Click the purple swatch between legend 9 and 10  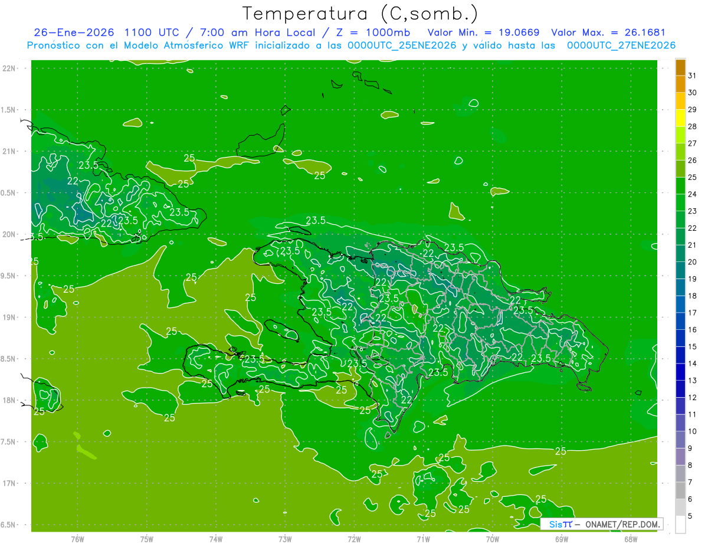click(x=680, y=440)
